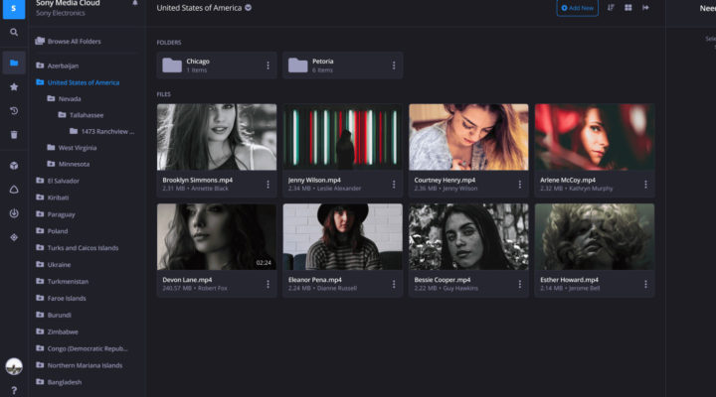Viewport: 716px width, 397px height.
Task: Open options for Esther Howard.mp4
Action: (x=645, y=285)
